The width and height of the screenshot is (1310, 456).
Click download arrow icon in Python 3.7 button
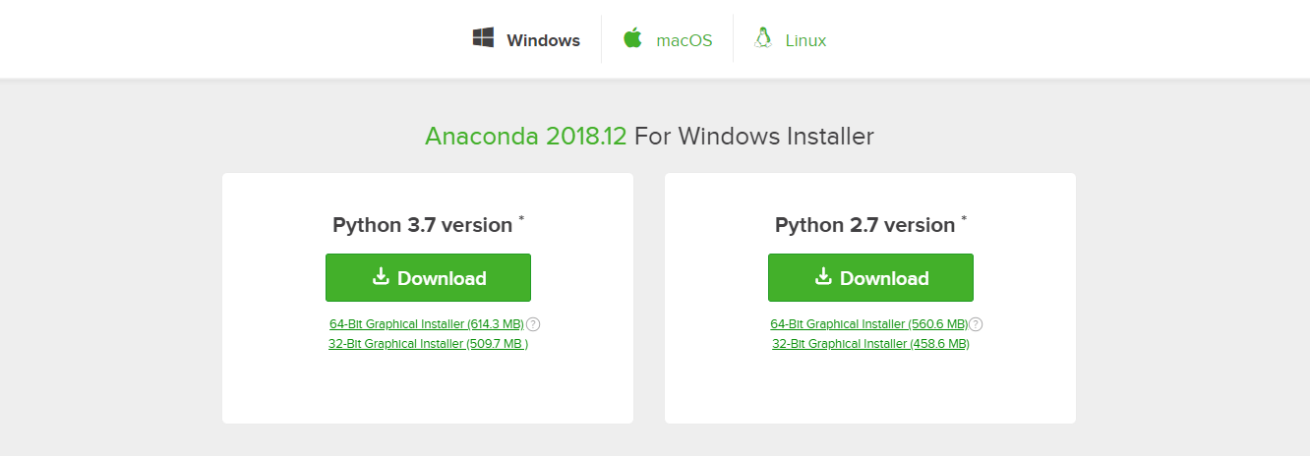point(382,277)
